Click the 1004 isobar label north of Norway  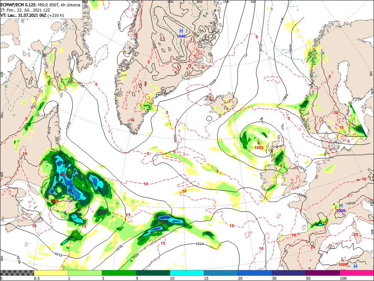(290, 48)
